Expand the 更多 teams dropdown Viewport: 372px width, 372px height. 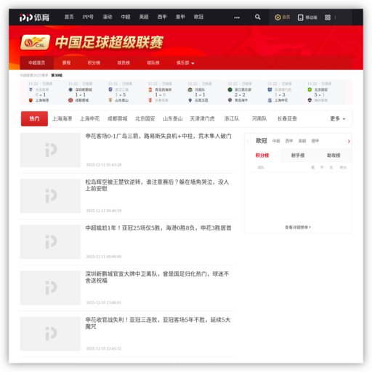tap(338, 118)
